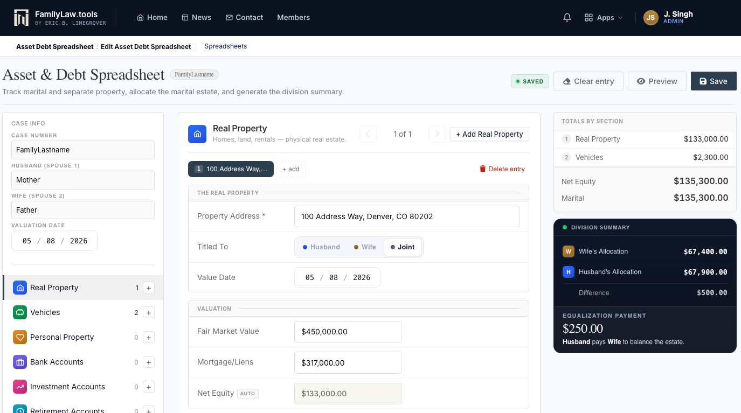Click the Wife (Spouse 2) name field

tap(83, 210)
